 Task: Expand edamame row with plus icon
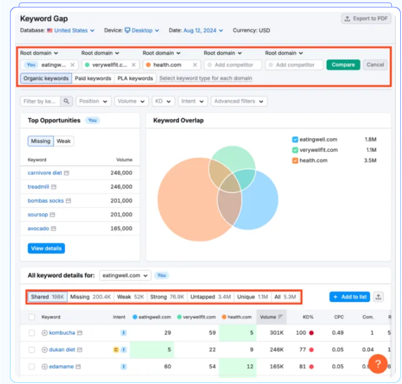(44, 367)
